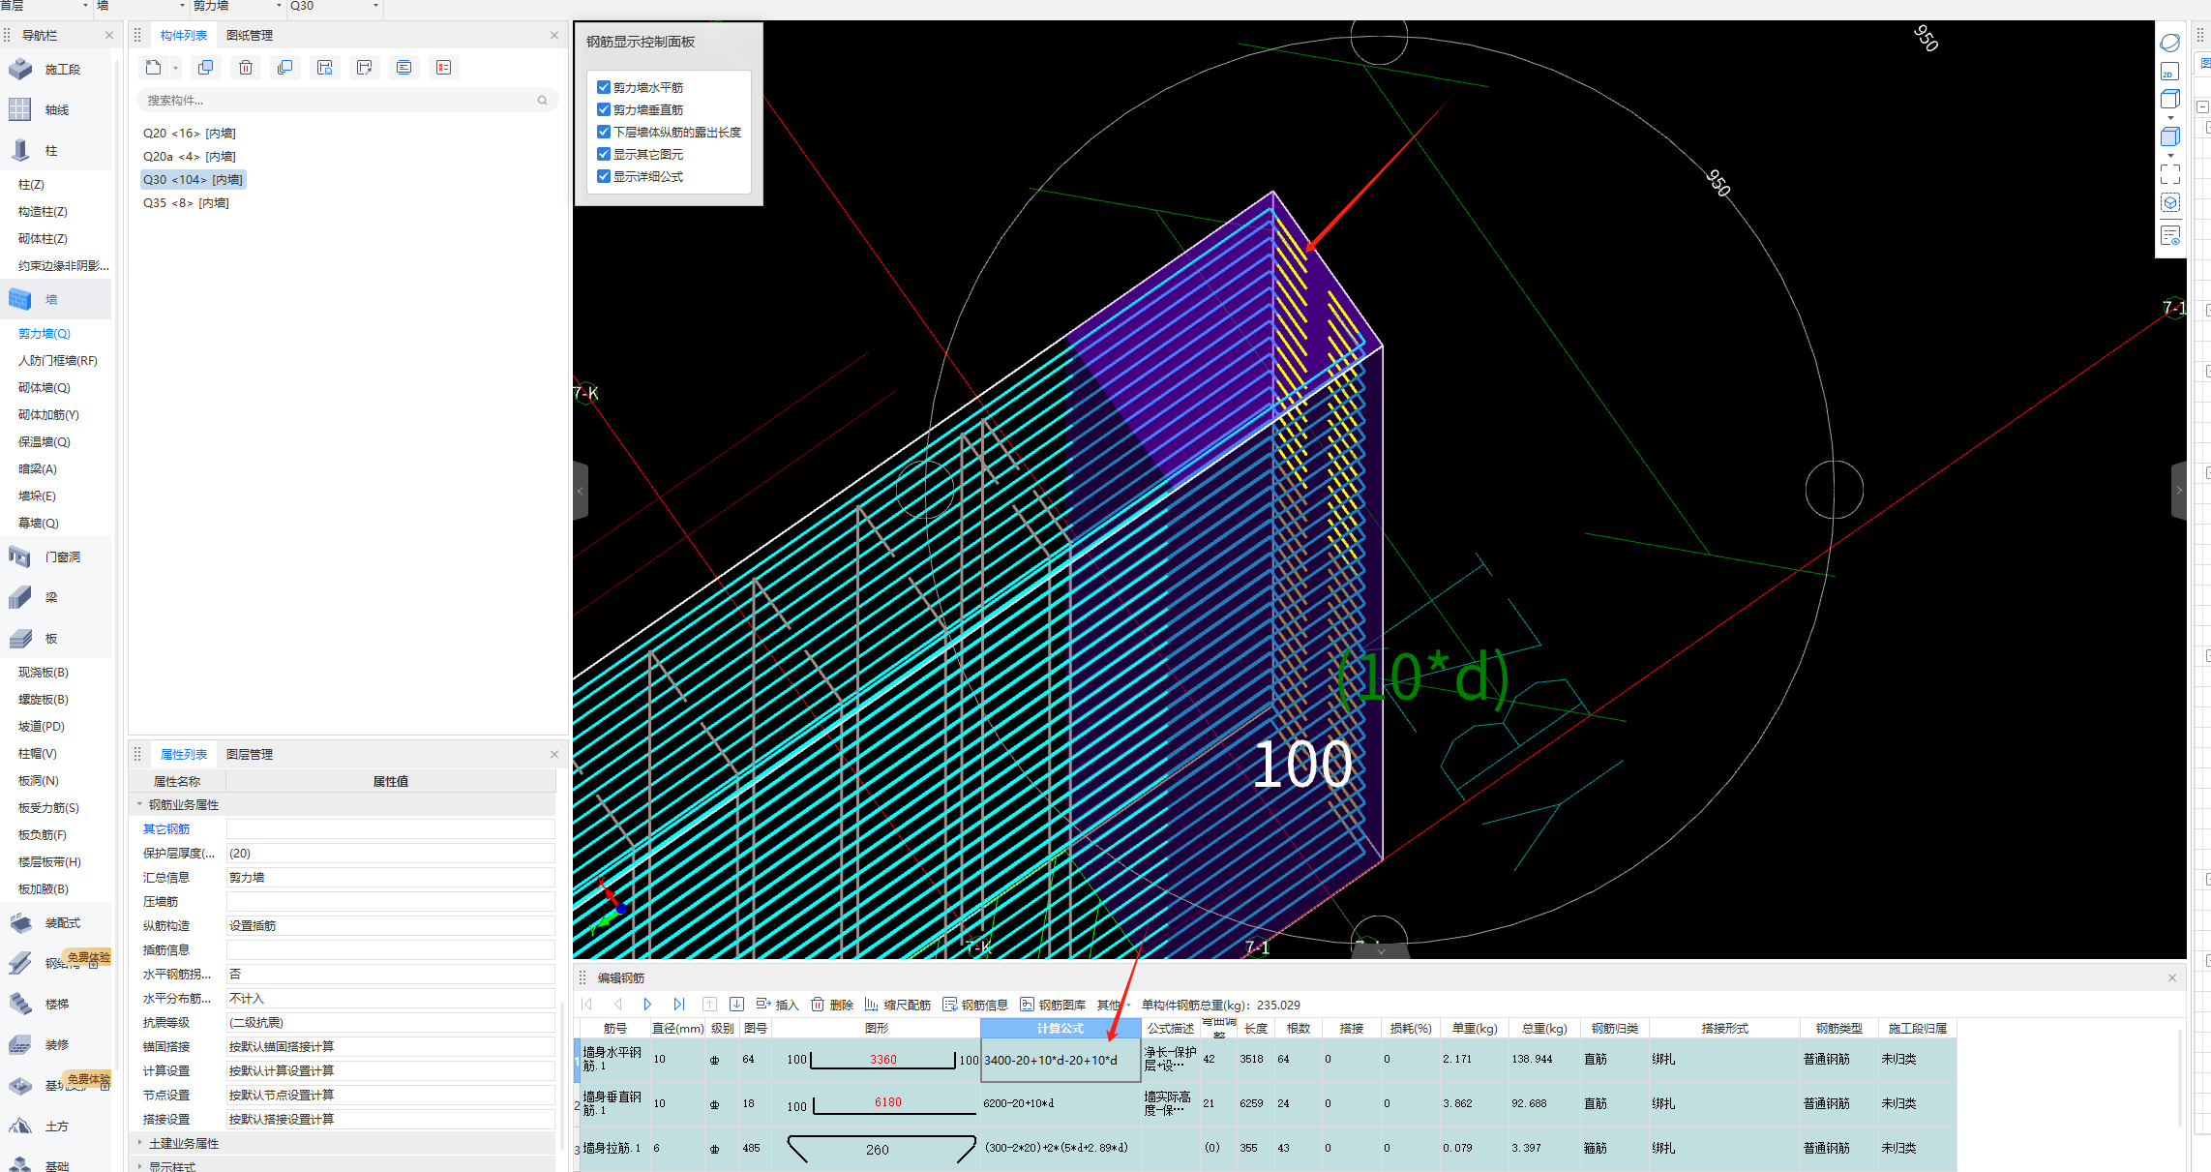
Task: Click the new component icon
Action: pyautogui.click(x=153, y=68)
